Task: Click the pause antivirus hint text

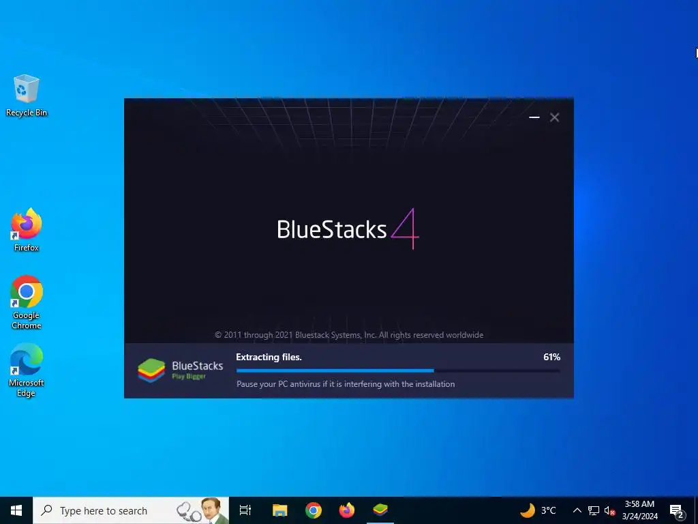Action: [x=346, y=384]
